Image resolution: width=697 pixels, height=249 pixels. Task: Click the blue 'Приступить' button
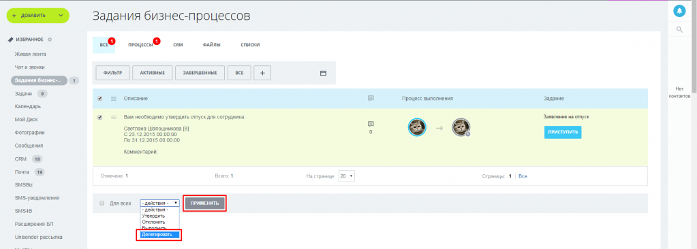click(x=563, y=132)
